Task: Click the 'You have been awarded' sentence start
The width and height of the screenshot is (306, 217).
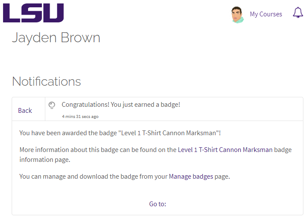Action: pyautogui.click(x=52, y=133)
